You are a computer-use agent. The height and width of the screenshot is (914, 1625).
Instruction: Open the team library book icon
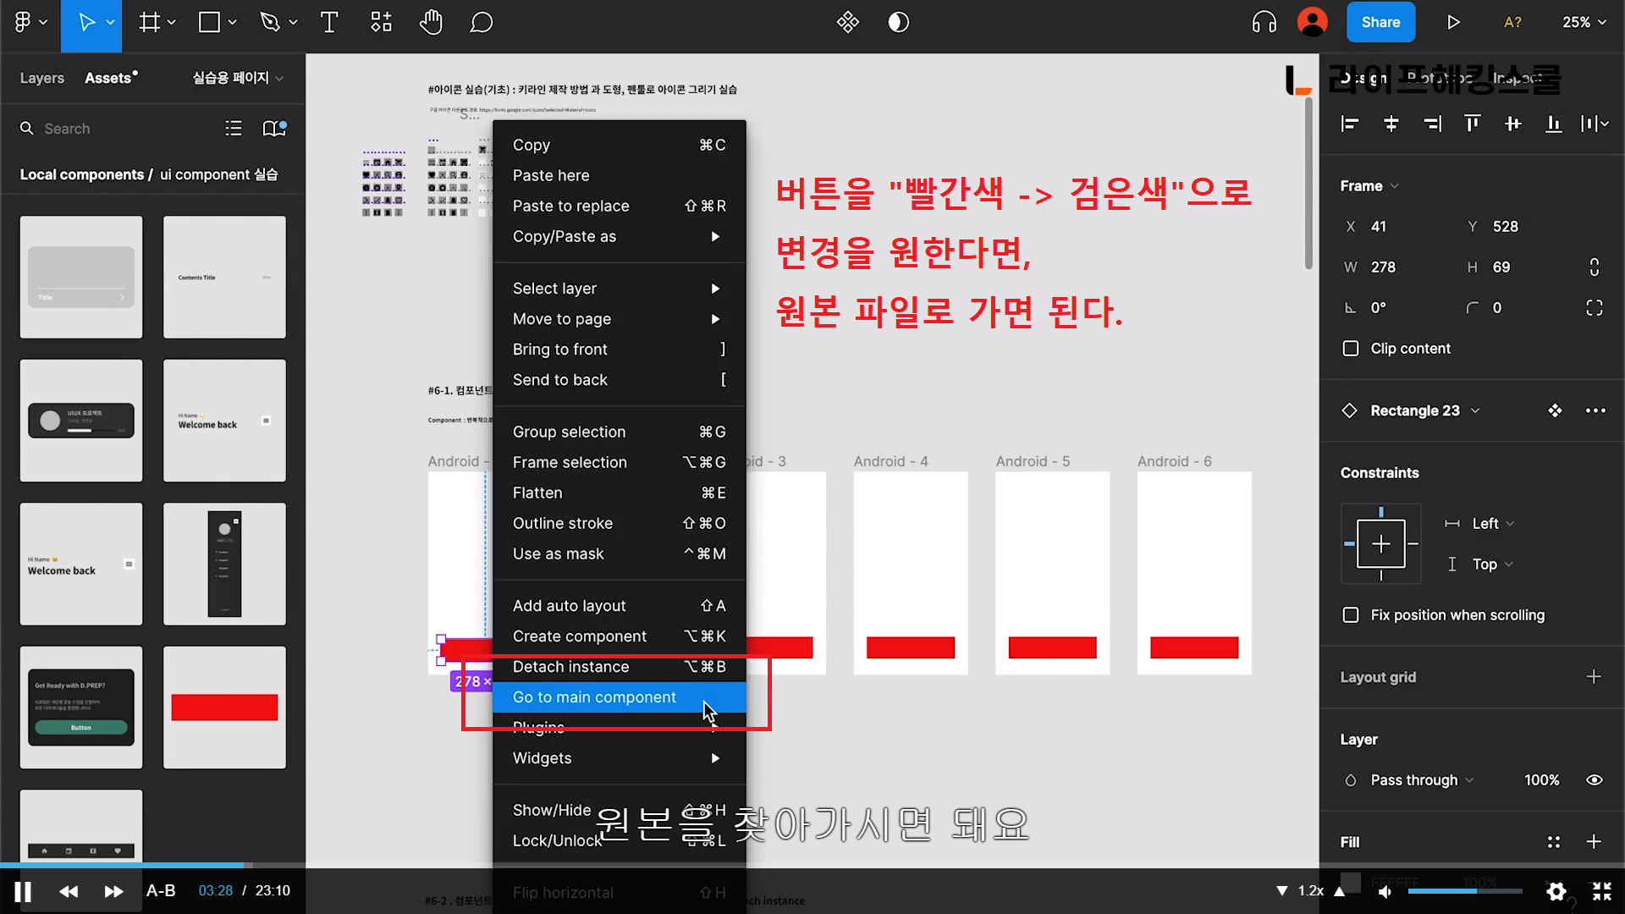[274, 129]
